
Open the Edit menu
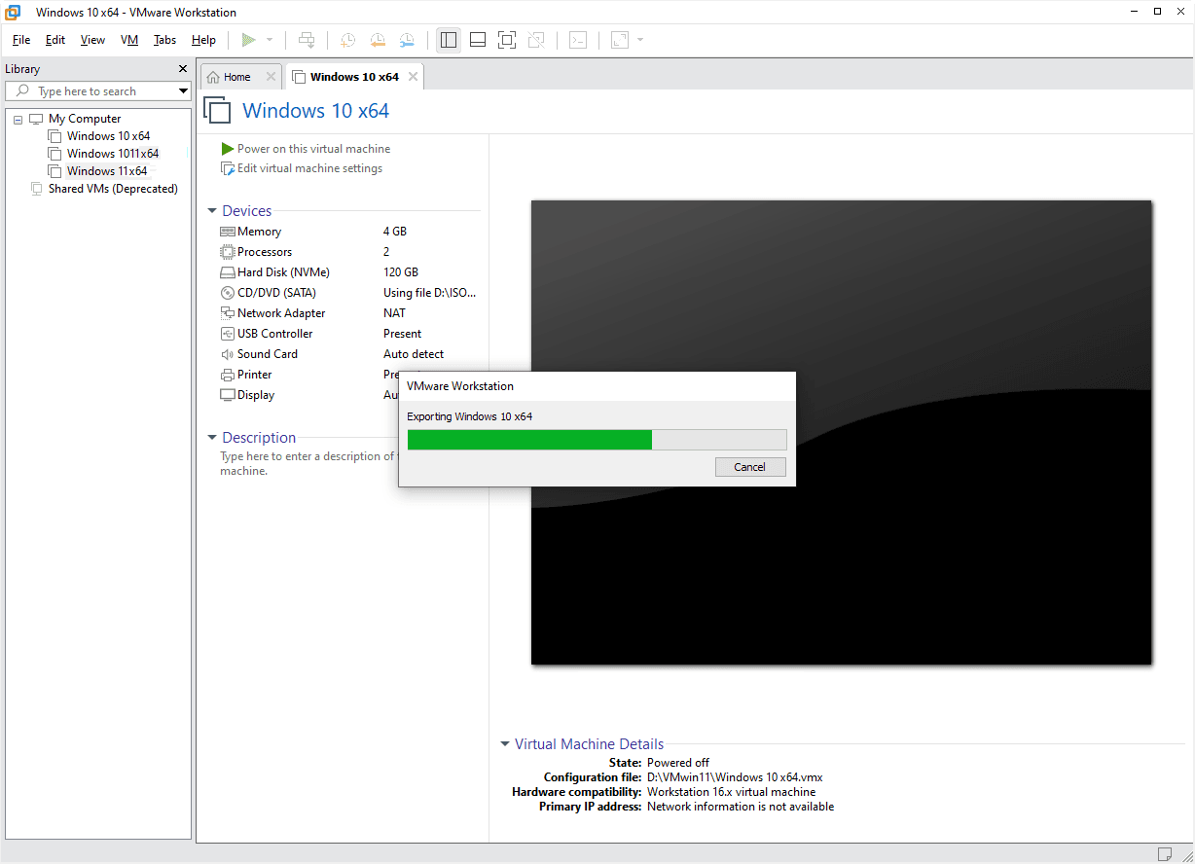[x=55, y=40]
